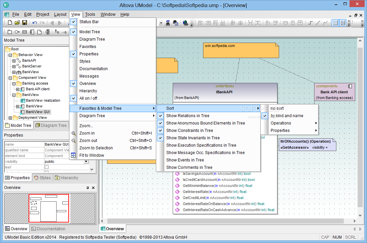Collapse the Behavior View tree node

(10, 55)
